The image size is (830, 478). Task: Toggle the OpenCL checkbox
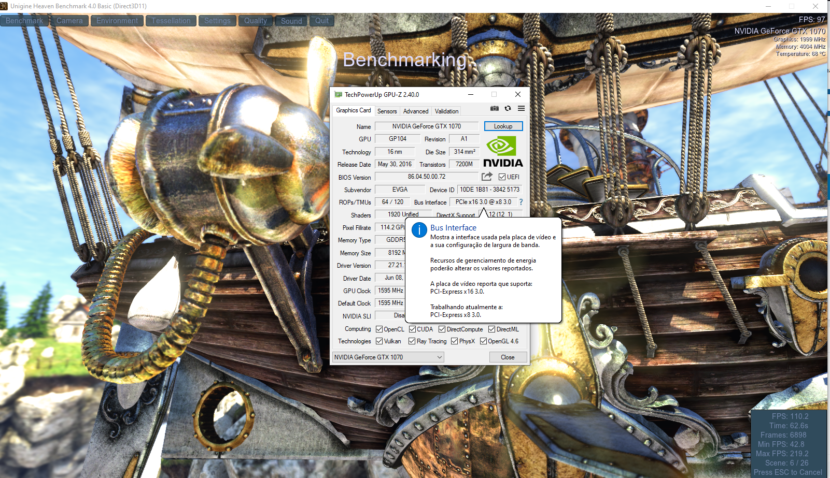click(x=379, y=329)
